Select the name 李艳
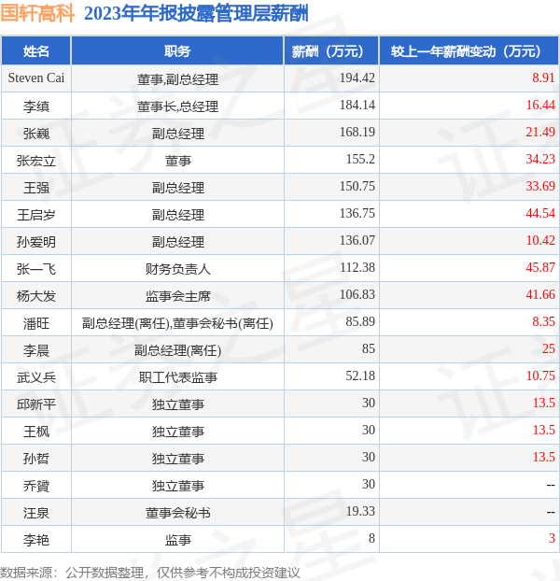The width and height of the screenshot is (560, 581). coord(35,540)
